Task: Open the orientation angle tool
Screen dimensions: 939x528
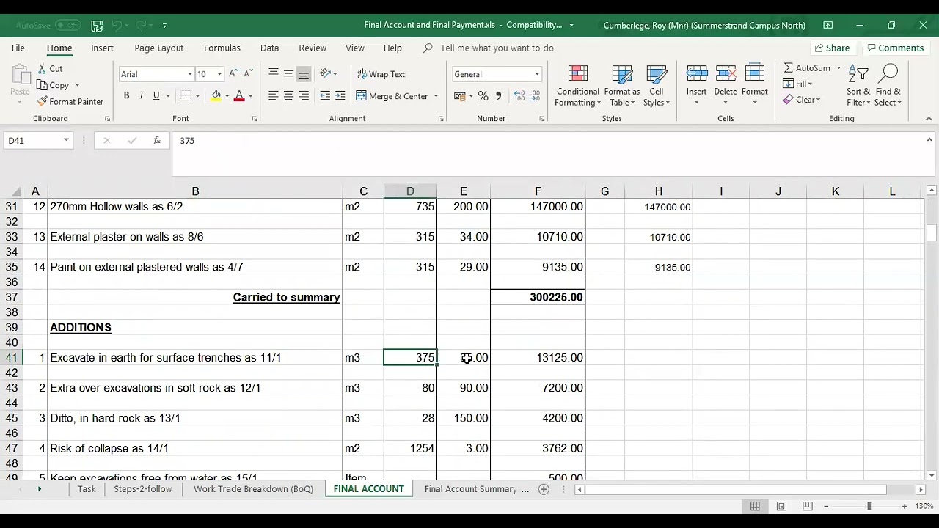Action: [328, 74]
